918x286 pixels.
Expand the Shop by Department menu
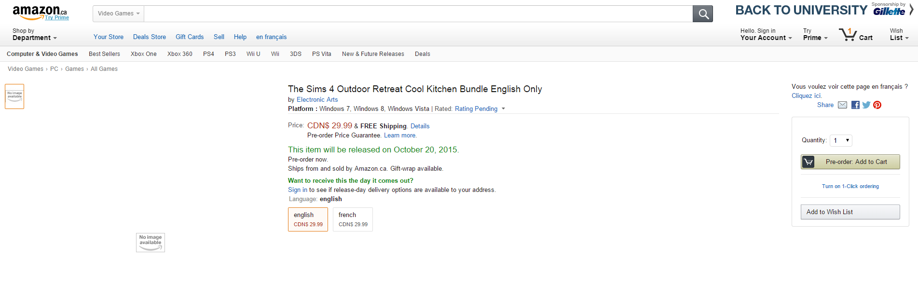[x=34, y=35]
